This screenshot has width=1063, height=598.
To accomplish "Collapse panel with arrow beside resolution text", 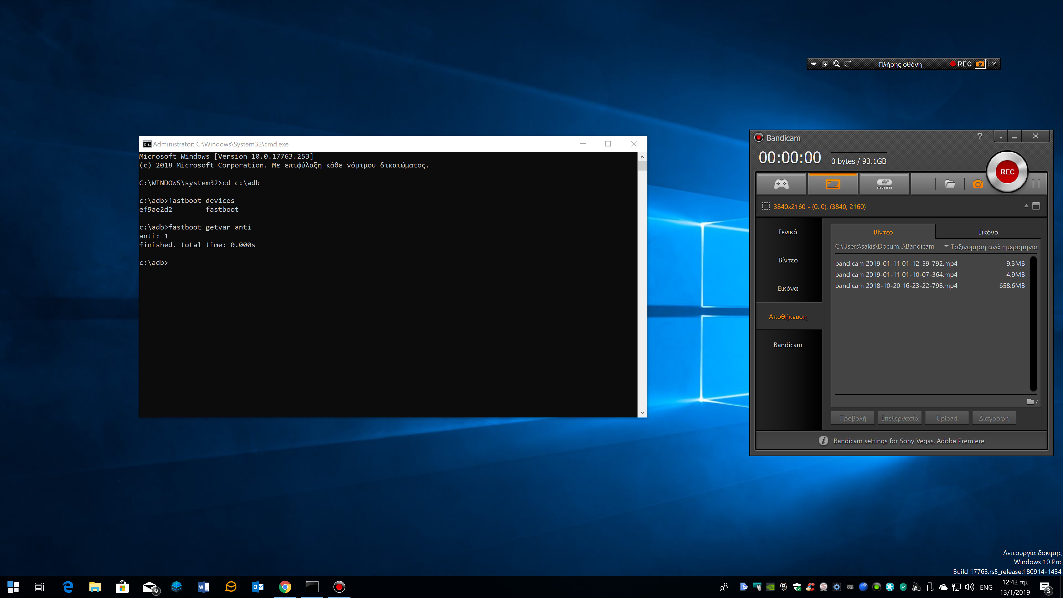I will click(x=1026, y=206).
